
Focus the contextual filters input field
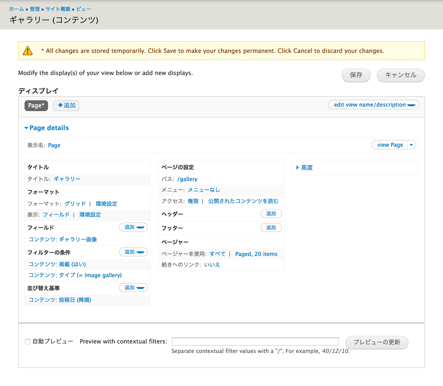[x=255, y=342]
